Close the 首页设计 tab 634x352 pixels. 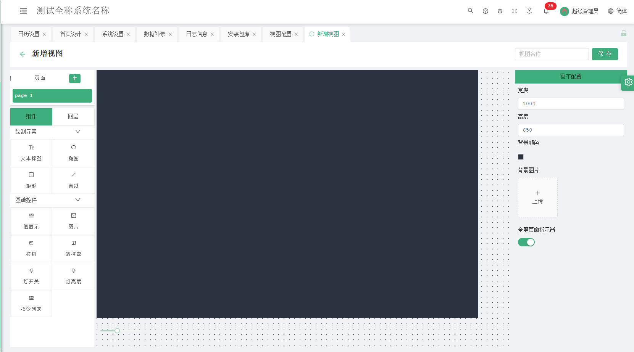pyautogui.click(x=86, y=34)
